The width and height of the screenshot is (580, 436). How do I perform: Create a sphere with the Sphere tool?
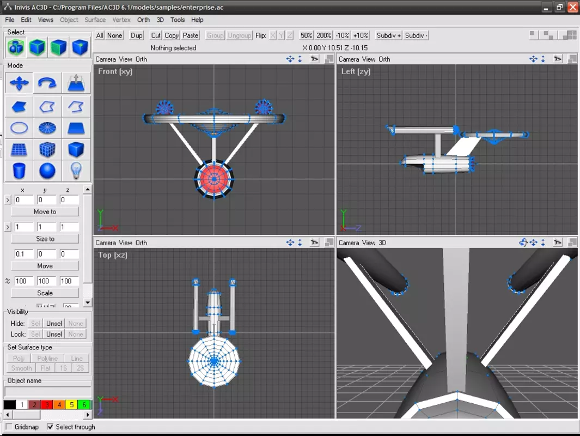[x=47, y=171]
